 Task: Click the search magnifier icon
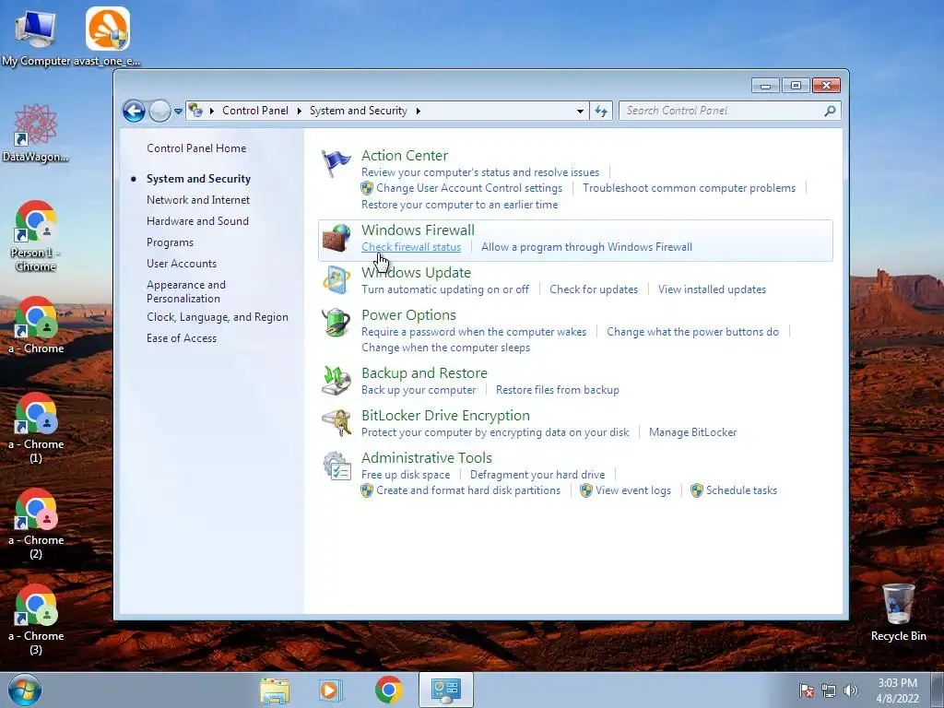830,111
